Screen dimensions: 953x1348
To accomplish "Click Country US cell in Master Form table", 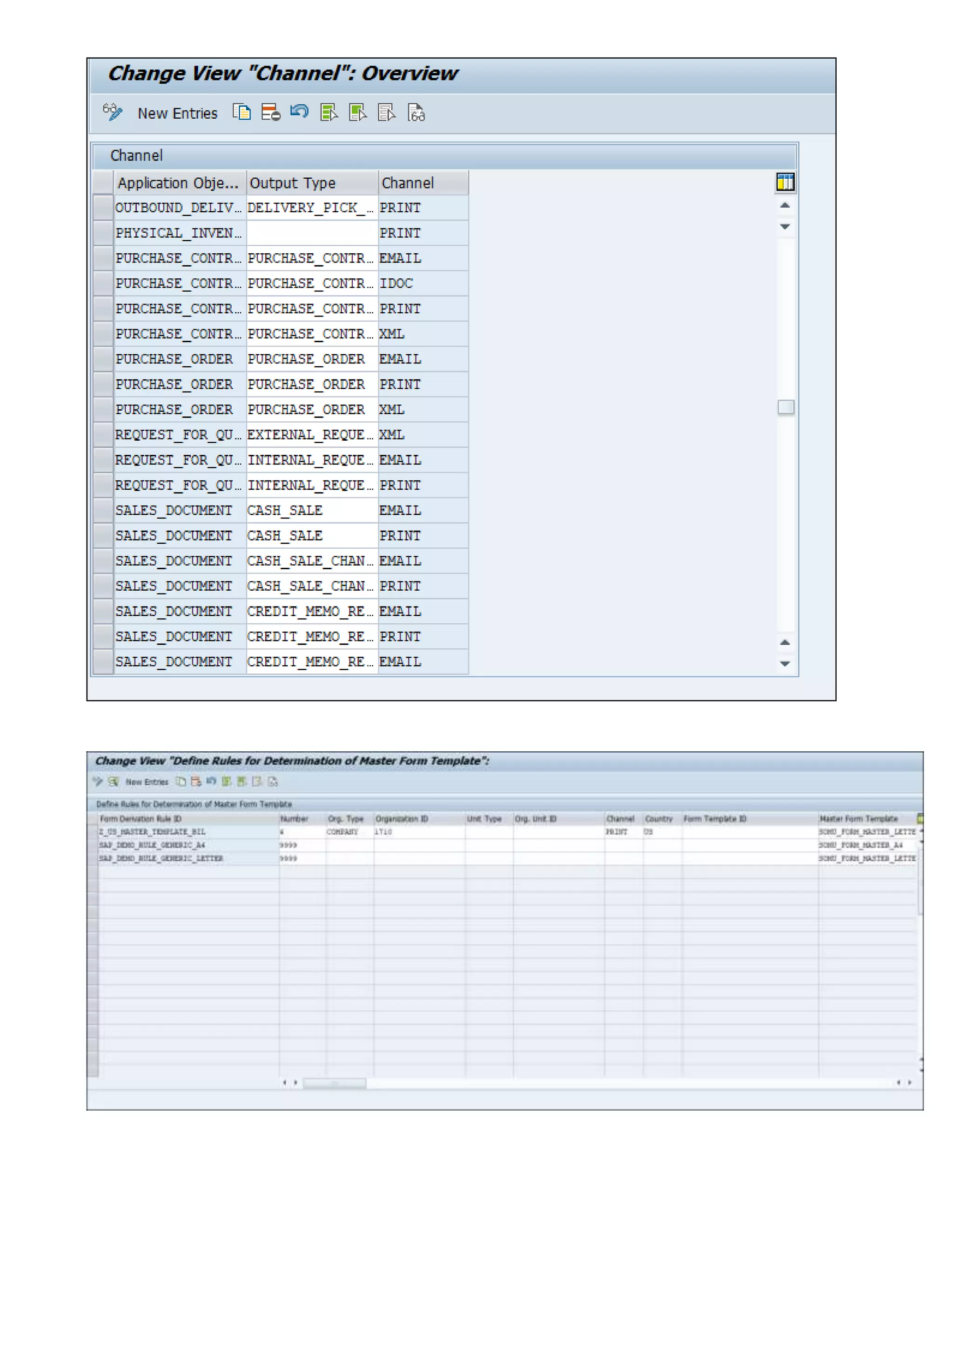I will (663, 832).
